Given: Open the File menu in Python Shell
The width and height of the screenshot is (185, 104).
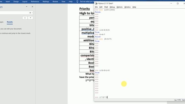Looking at the screenshot, I should click(96, 7).
